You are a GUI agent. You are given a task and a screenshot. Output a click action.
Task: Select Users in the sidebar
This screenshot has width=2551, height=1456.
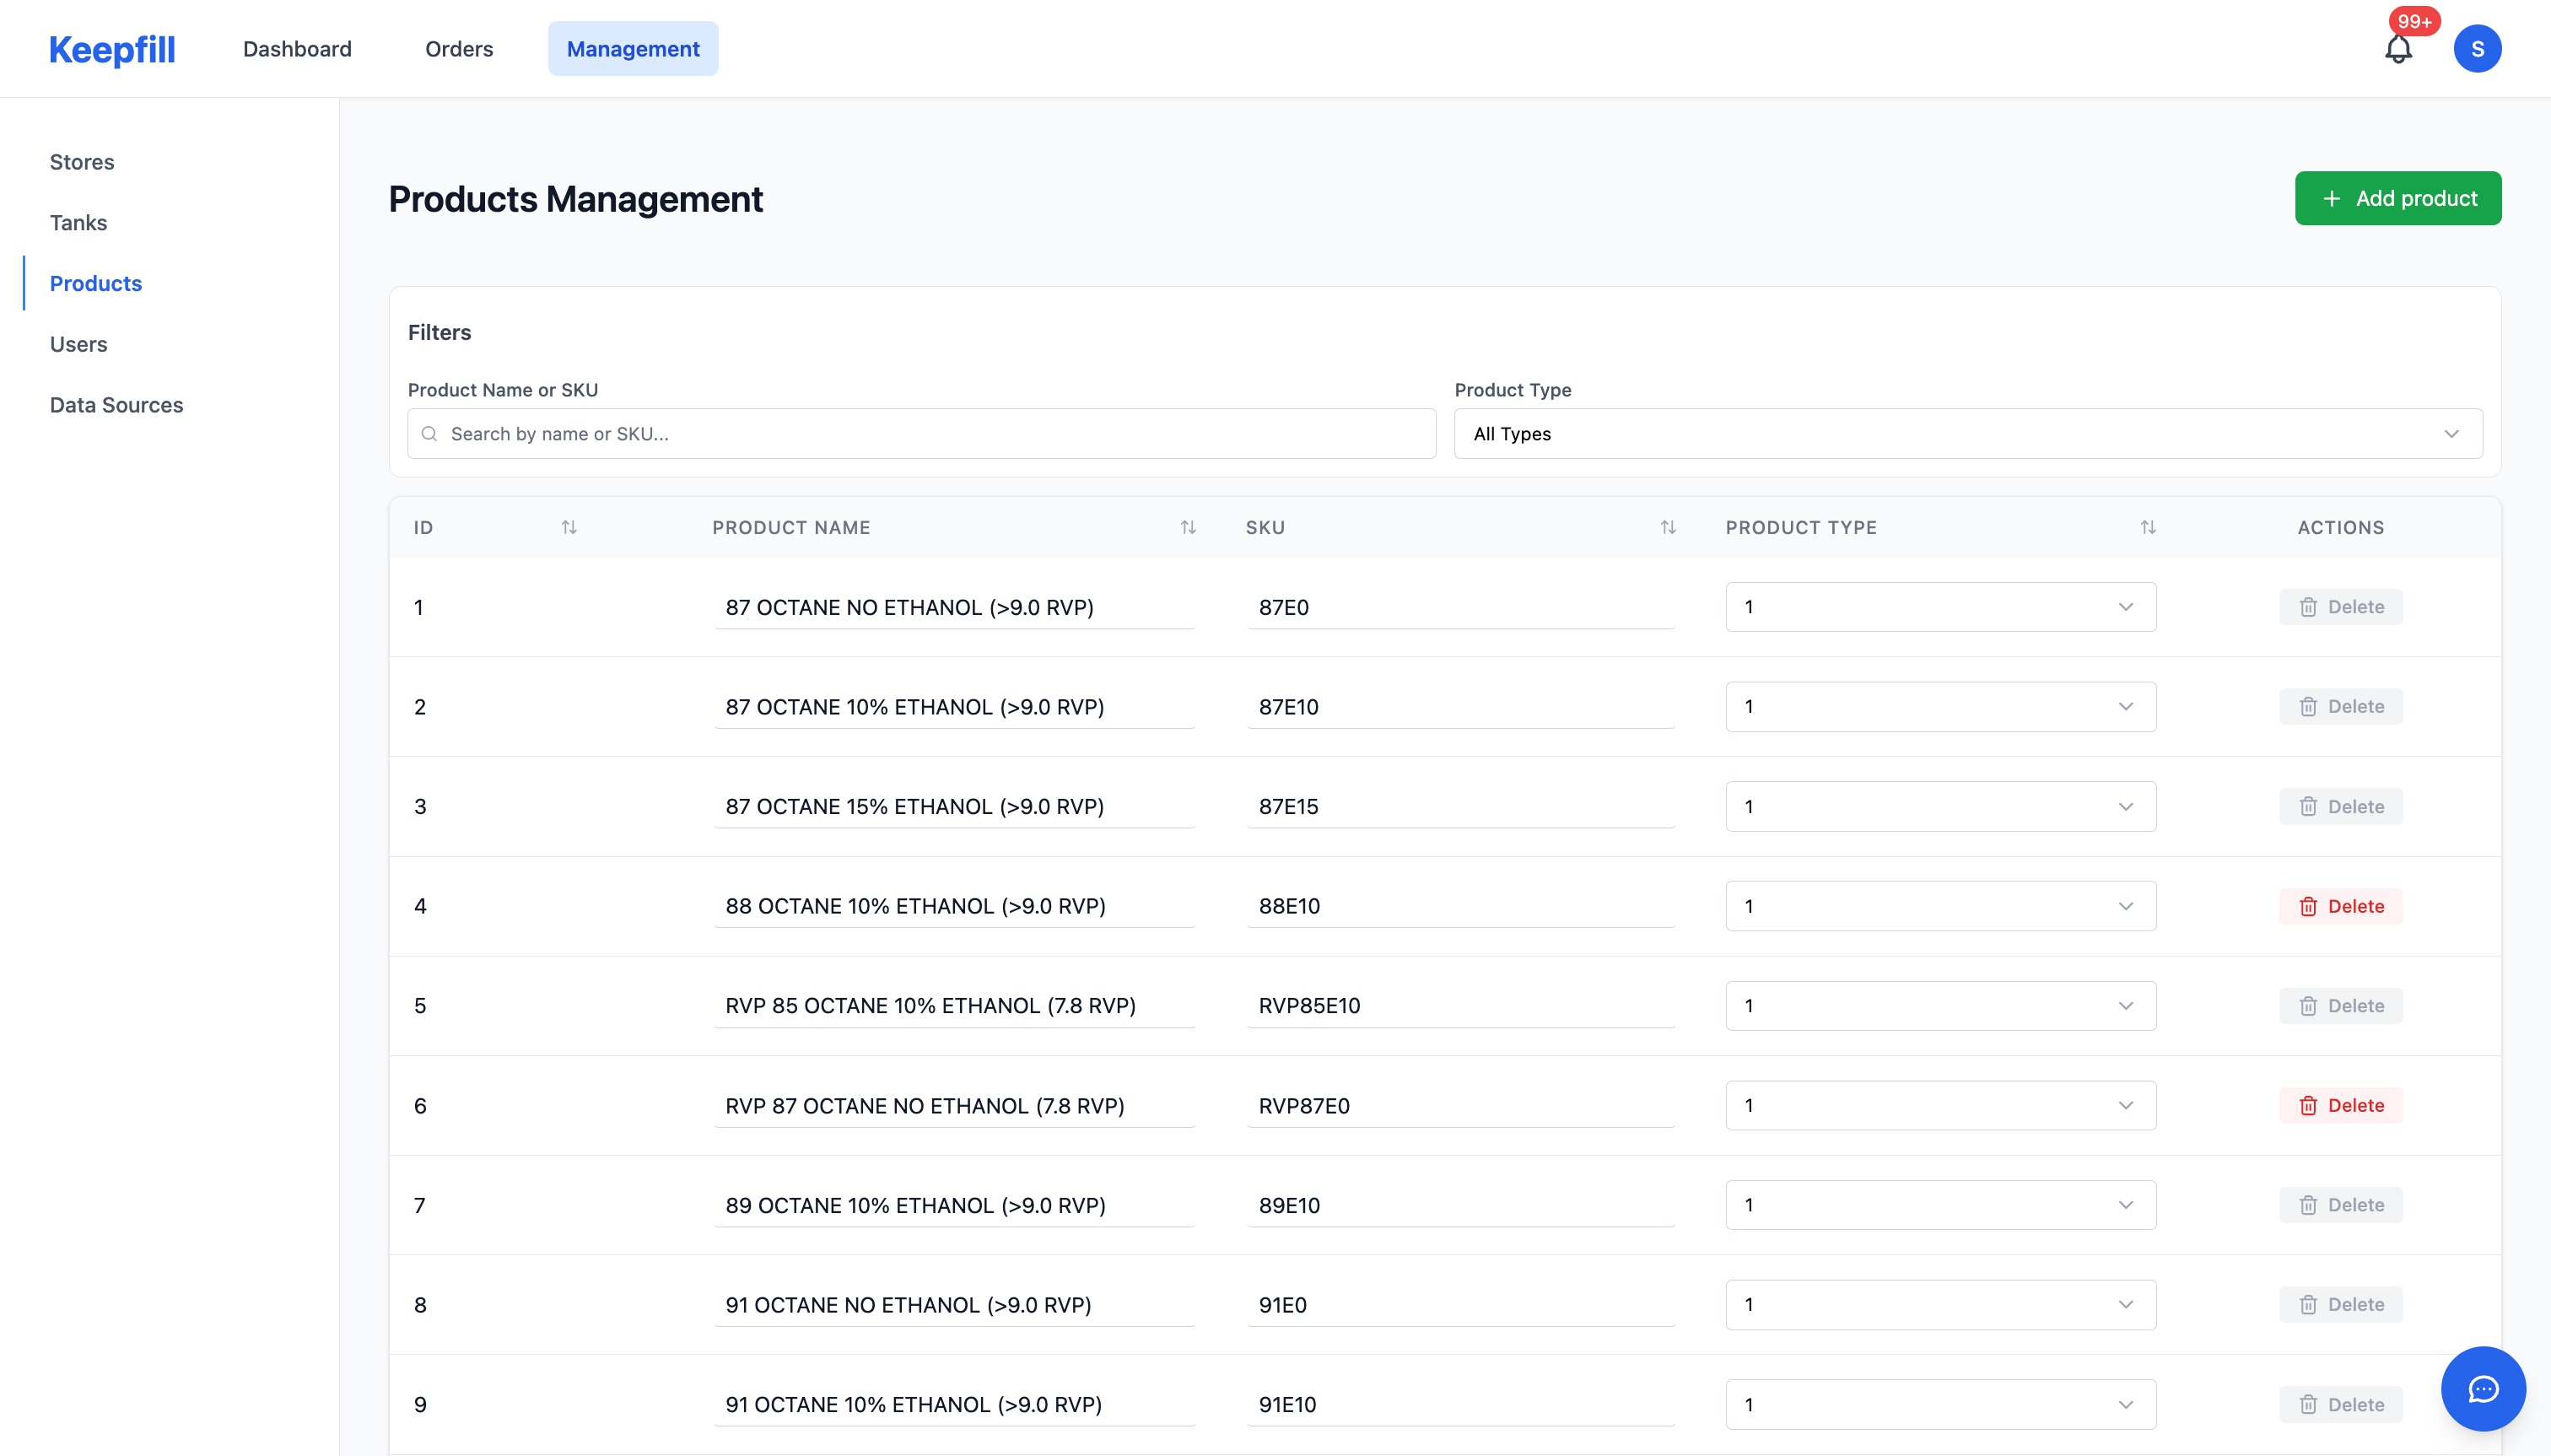click(x=77, y=343)
